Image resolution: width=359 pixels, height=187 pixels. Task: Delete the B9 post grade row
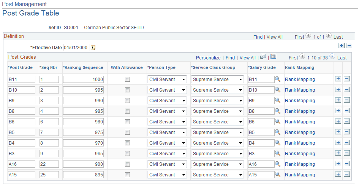pos(347,100)
